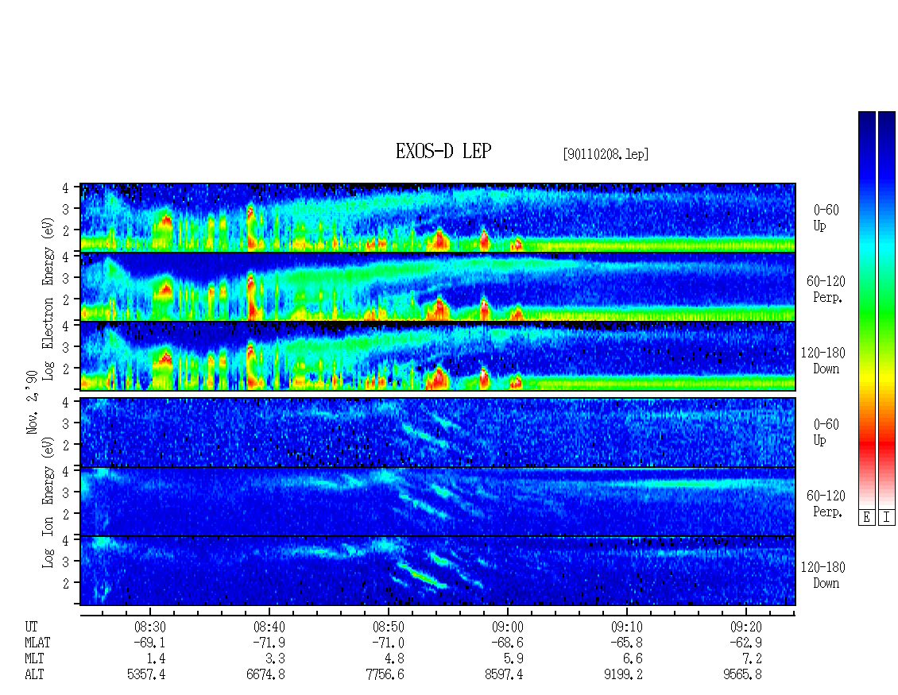
Task: Click MLT value 3.3
Action: tap(275, 659)
